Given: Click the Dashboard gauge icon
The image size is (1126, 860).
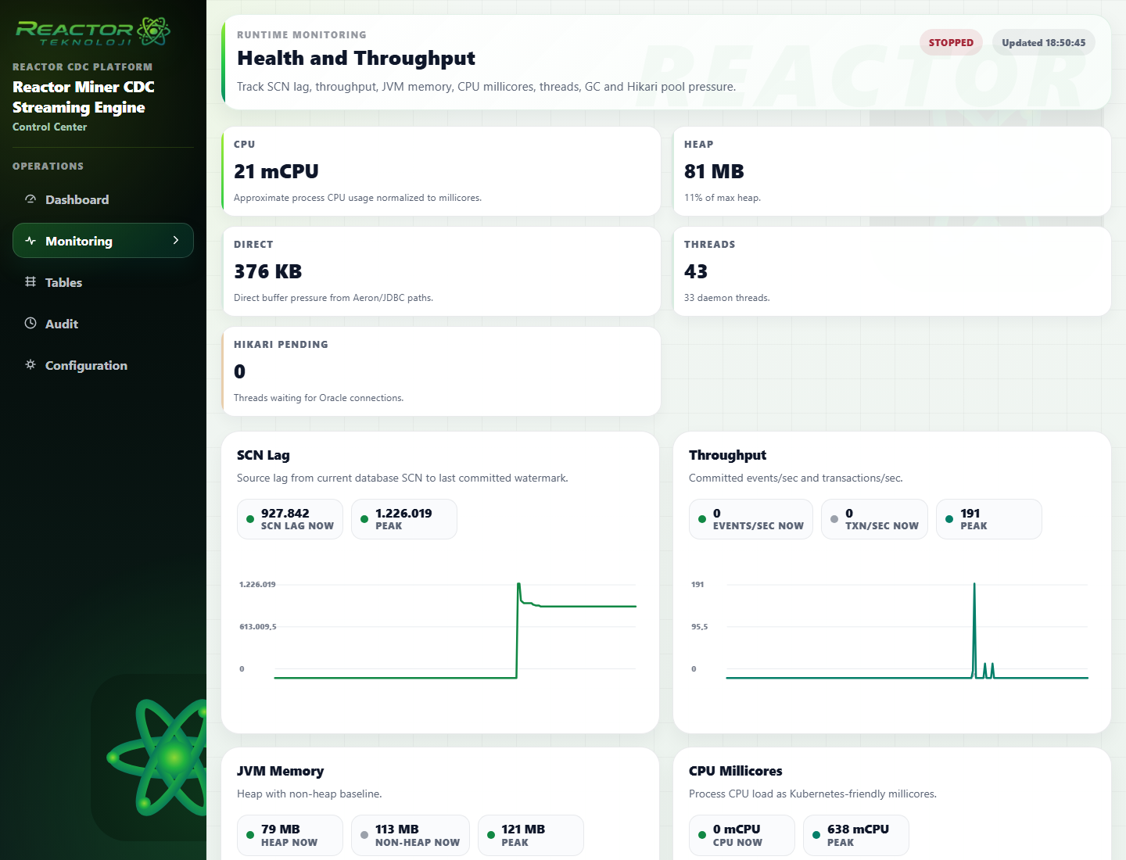Looking at the screenshot, I should click(30, 199).
